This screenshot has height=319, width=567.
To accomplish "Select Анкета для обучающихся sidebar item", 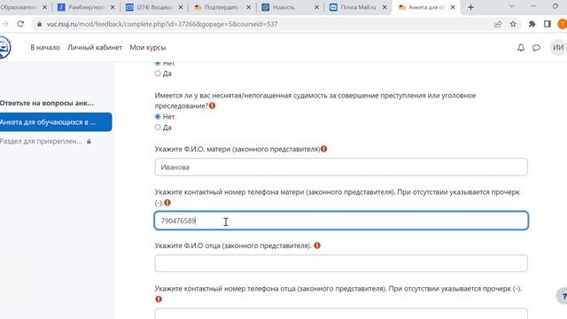I will point(56,122).
